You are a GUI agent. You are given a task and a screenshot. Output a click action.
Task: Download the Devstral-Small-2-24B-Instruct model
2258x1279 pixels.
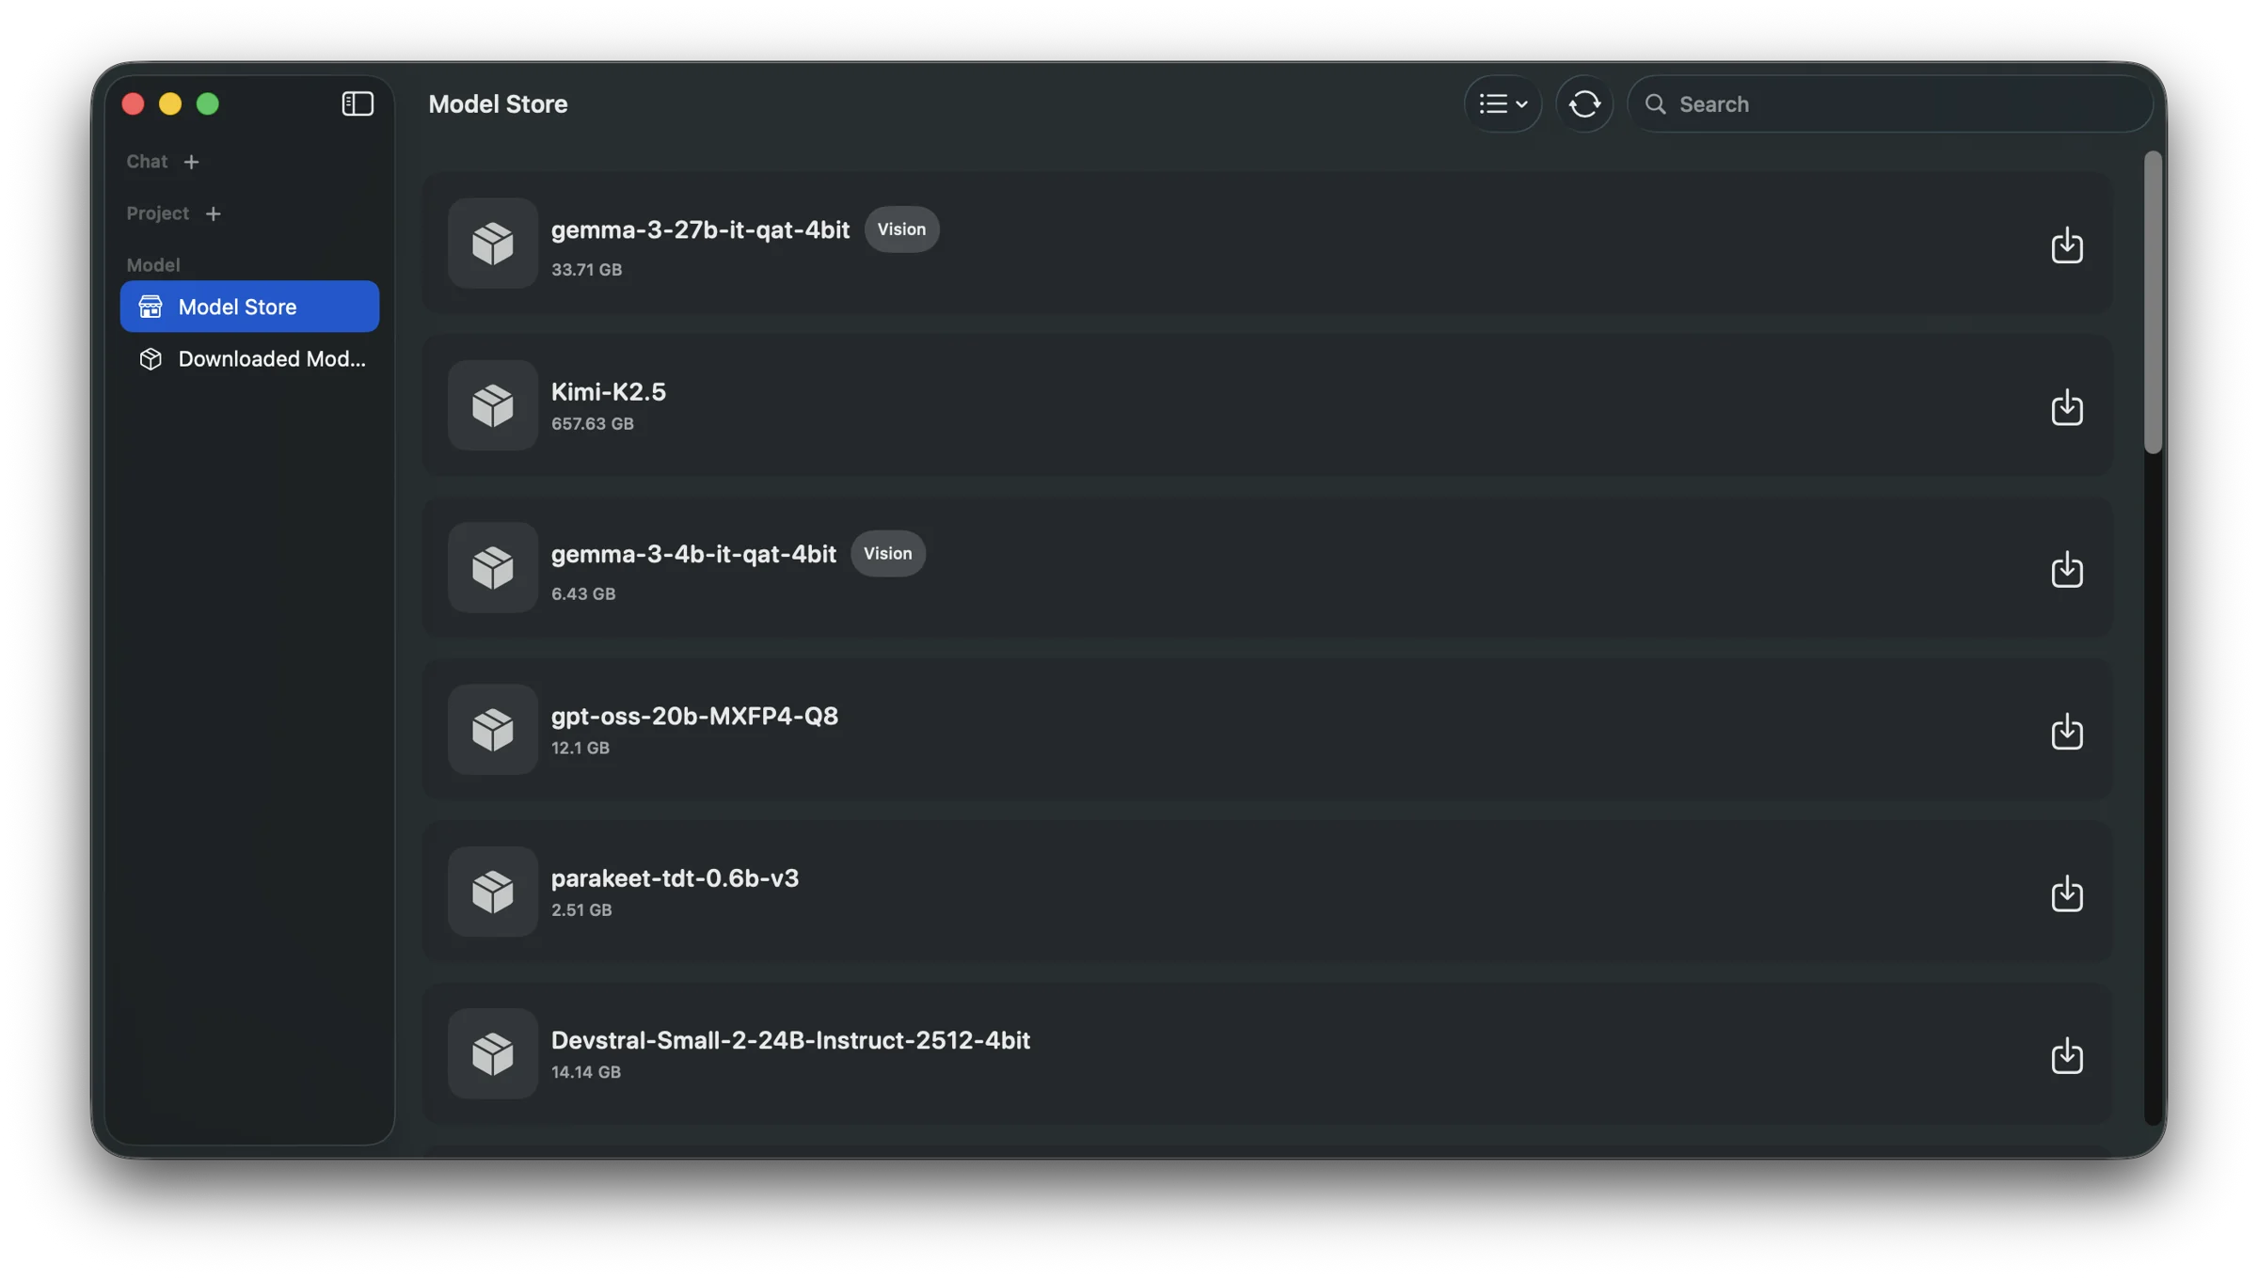(x=2066, y=1054)
